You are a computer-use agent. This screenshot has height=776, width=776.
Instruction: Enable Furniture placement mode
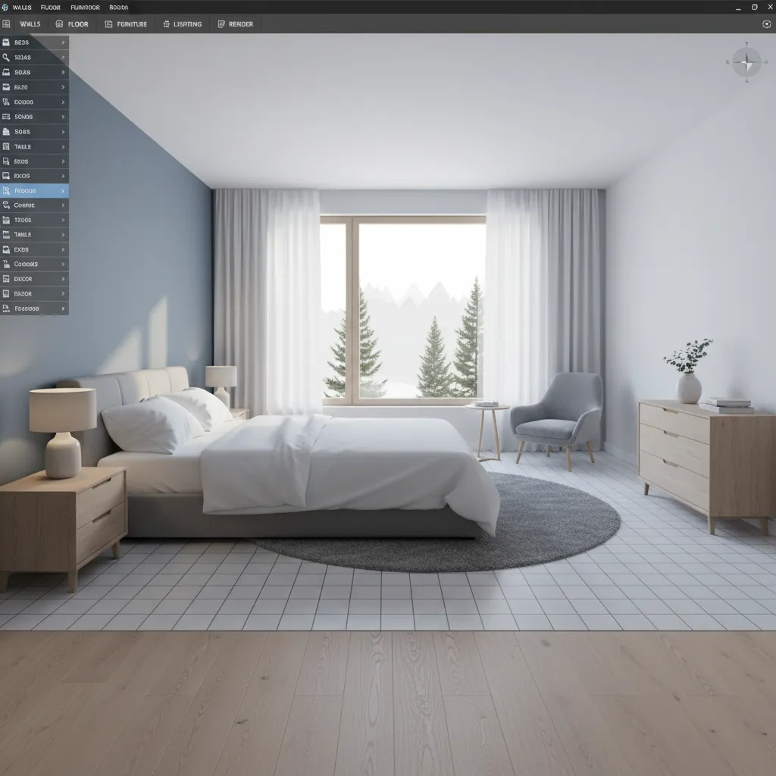coord(127,23)
